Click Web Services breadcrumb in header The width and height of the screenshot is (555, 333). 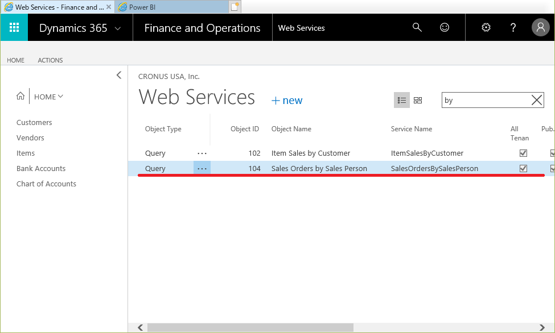(x=301, y=28)
